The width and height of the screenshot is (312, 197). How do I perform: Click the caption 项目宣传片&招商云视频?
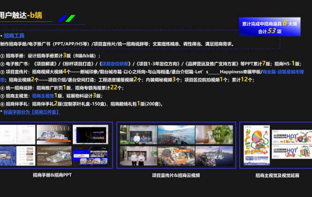176,175
